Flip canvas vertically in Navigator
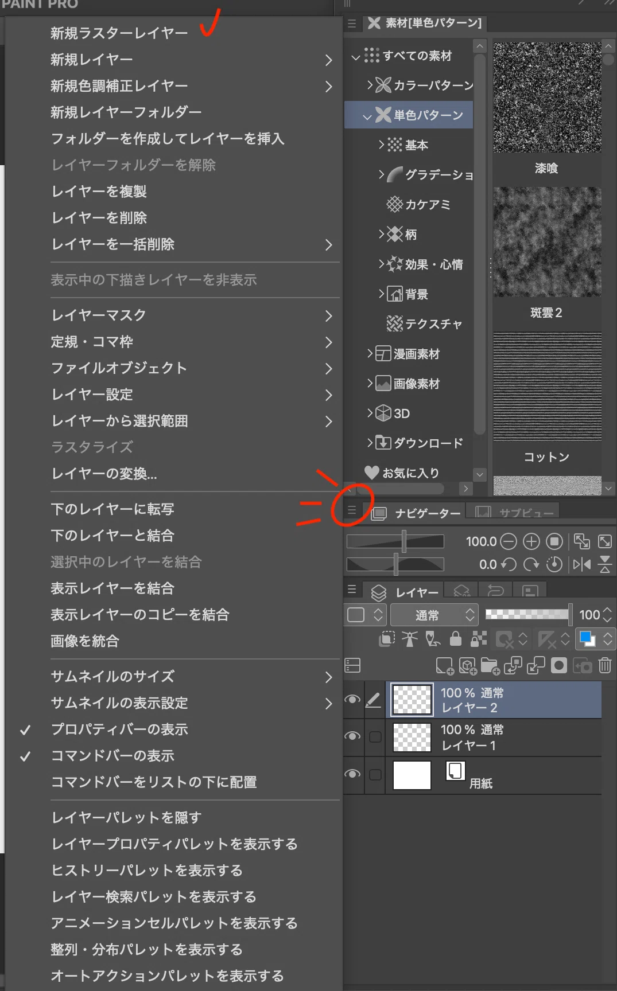The width and height of the screenshot is (617, 991). (x=605, y=564)
